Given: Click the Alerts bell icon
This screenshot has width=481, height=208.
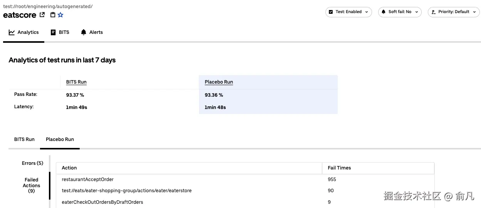Looking at the screenshot, I should (x=84, y=32).
